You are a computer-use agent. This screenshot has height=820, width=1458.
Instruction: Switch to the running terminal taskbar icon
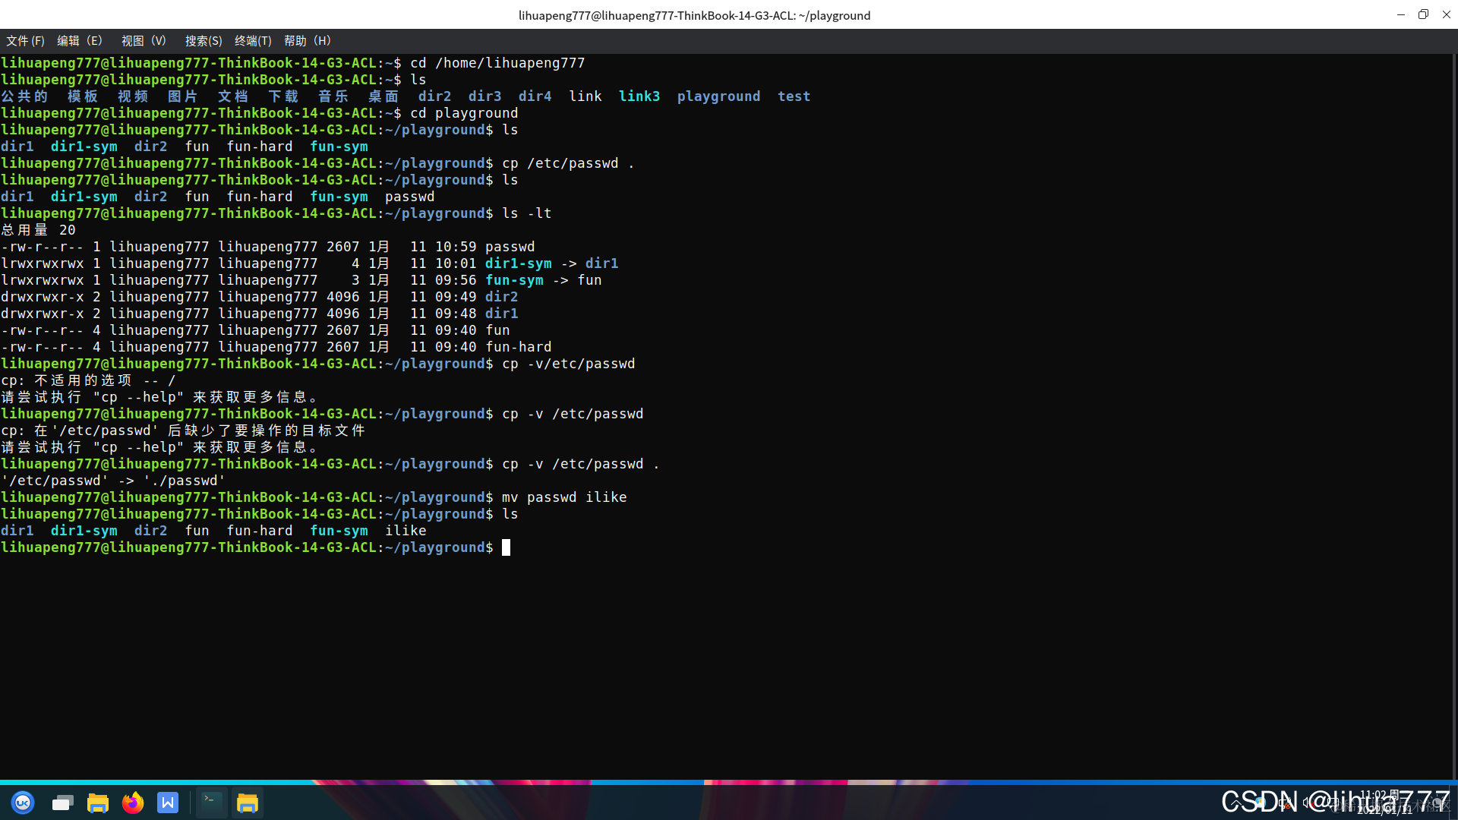click(211, 803)
